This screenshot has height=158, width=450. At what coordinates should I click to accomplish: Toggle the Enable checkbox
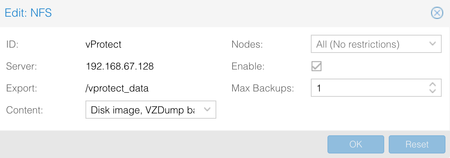point(316,67)
